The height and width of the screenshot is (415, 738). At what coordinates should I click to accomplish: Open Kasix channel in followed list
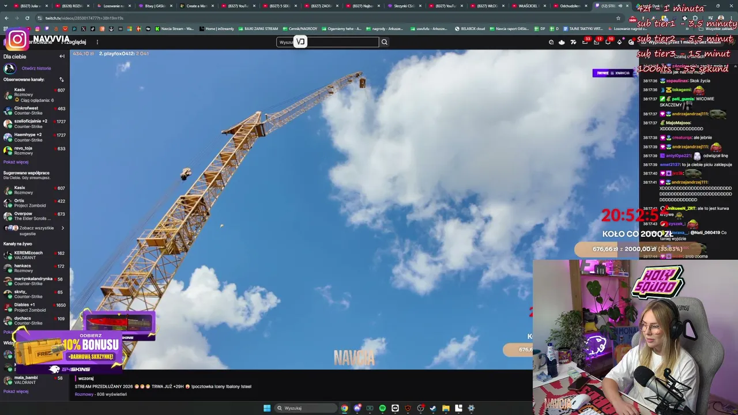click(35, 95)
